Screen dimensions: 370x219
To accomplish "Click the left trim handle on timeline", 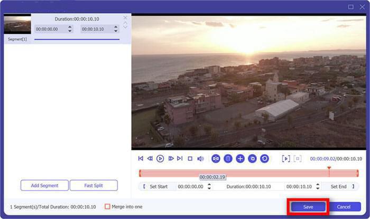I will click(140, 173).
